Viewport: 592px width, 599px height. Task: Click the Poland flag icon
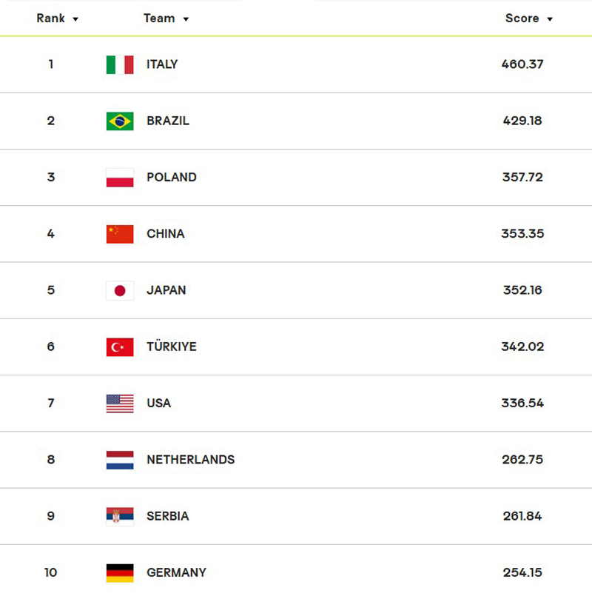click(120, 178)
